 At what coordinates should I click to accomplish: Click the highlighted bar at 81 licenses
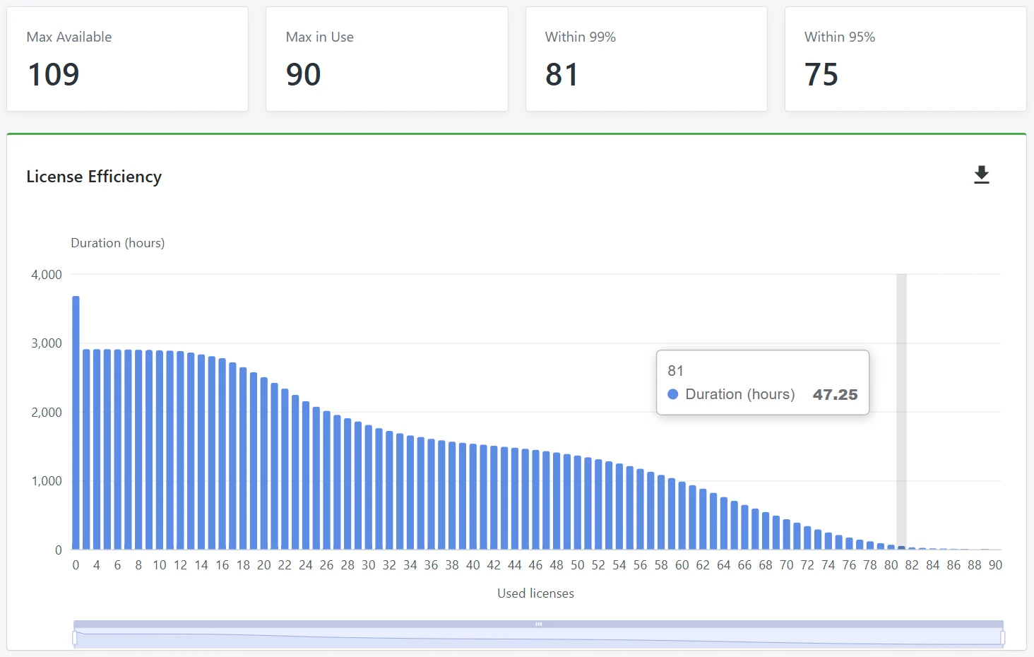pos(901,547)
